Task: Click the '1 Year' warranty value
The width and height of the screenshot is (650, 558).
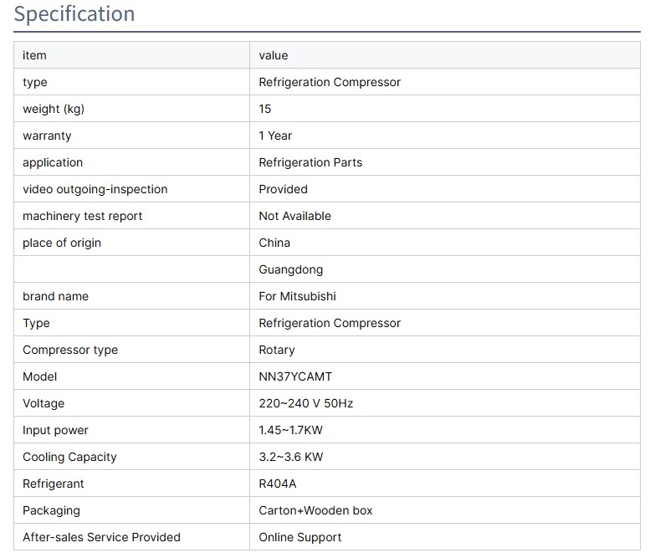Action: [x=275, y=136]
